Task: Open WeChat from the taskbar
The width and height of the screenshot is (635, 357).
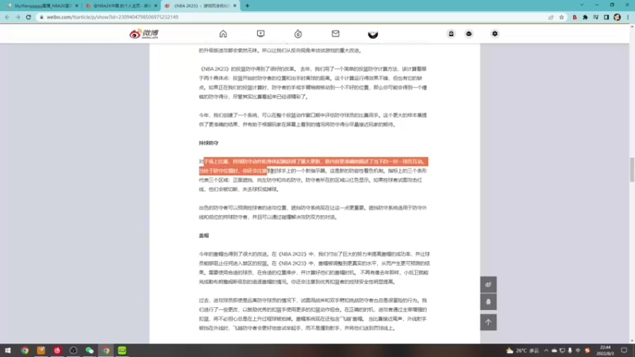Action: click(x=90, y=351)
